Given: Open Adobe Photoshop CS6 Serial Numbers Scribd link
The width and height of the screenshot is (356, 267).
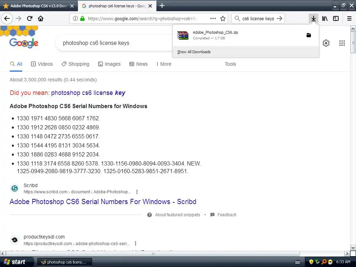Looking at the screenshot, I should 103,202.
